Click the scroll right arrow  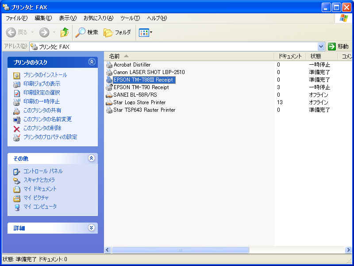348,250
